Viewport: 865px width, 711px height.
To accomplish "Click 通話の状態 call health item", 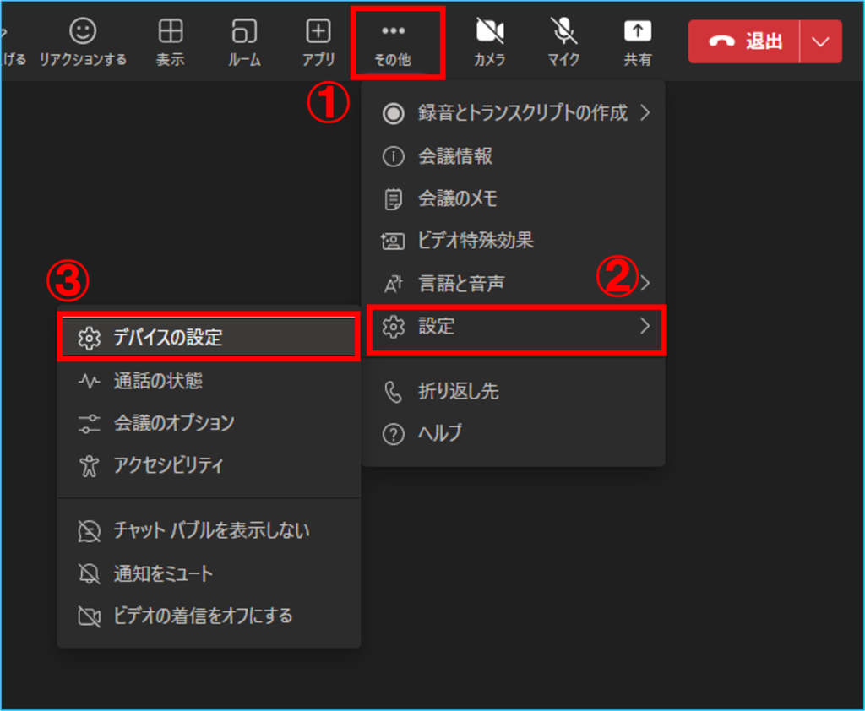I will click(158, 382).
